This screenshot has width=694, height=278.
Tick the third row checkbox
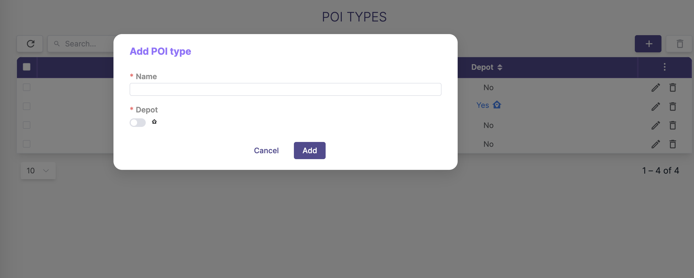(27, 125)
